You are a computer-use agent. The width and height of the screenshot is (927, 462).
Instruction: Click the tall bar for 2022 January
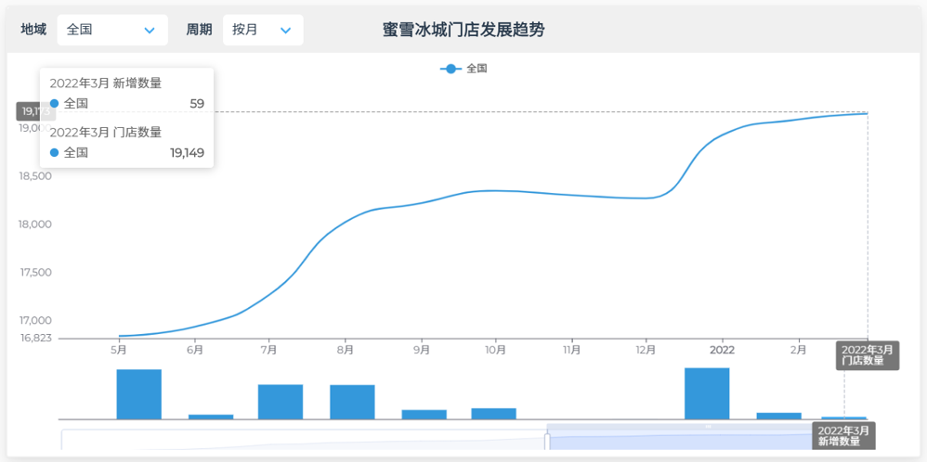tap(707, 393)
